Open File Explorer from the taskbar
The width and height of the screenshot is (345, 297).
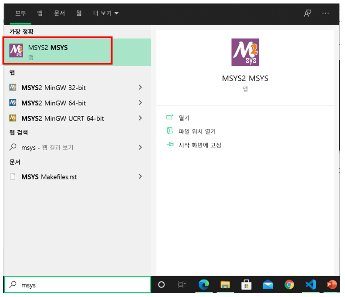pyautogui.click(x=225, y=284)
